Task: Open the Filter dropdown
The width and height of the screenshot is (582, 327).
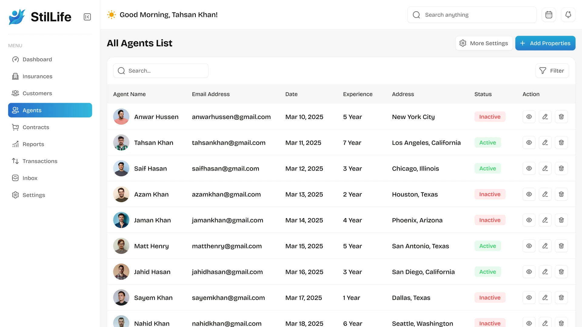Action: point(552,71)
